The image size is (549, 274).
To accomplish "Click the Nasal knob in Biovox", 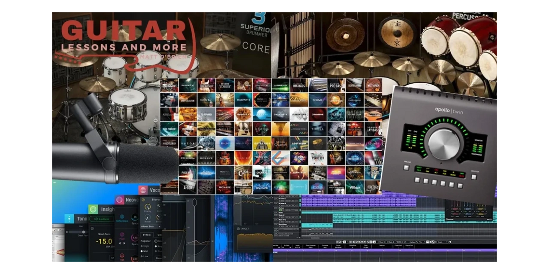I will click(147, 217).
